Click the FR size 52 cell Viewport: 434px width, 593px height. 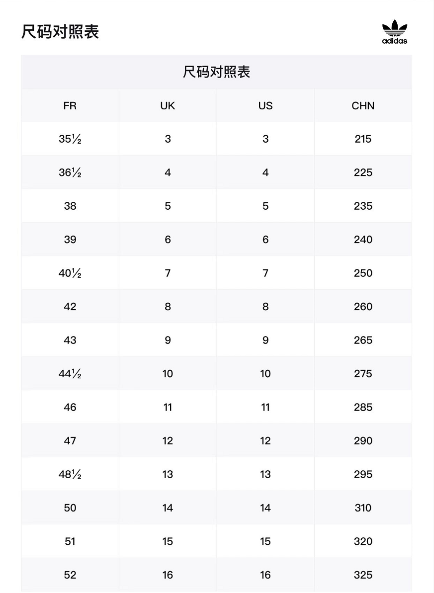[x=70, y=575]
